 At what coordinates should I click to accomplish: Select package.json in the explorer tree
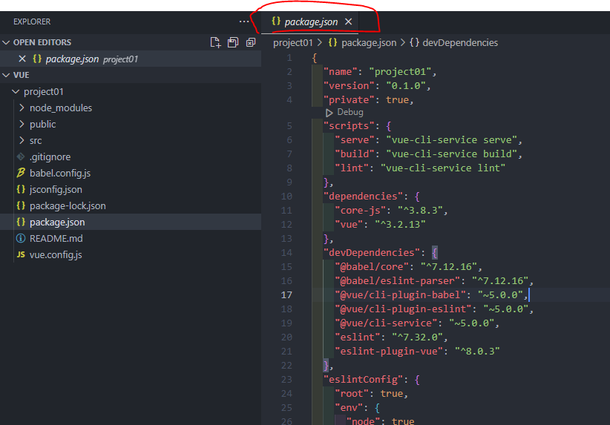(131, 222)
